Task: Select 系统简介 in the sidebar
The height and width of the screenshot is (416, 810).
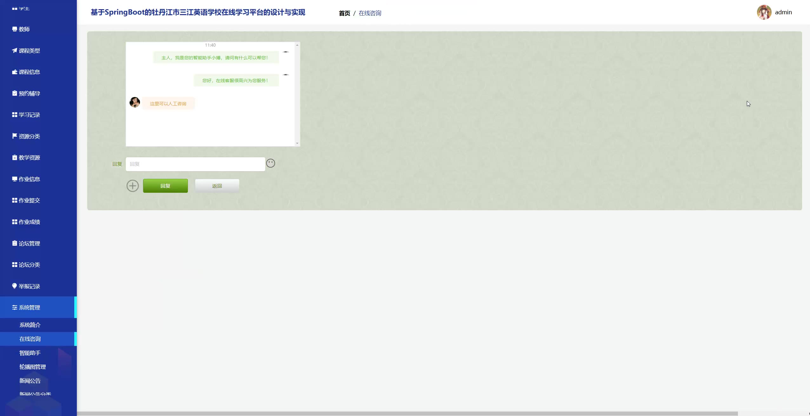Action: click(30, 325)
